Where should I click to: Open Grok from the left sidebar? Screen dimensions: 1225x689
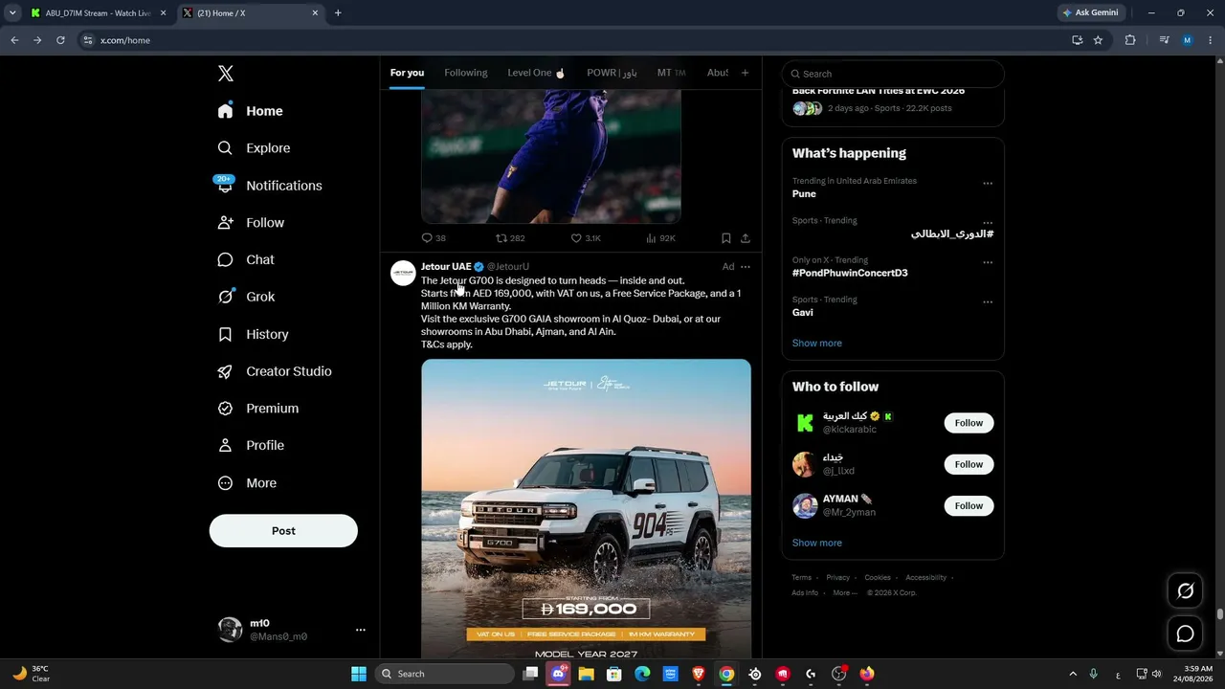[x=247, y=297]
